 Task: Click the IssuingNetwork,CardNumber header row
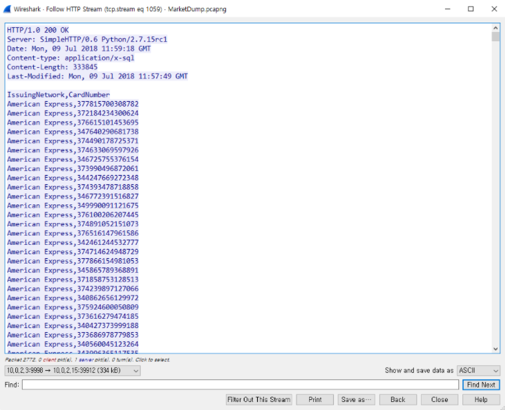pyautogui.click(x=59, y=95)
